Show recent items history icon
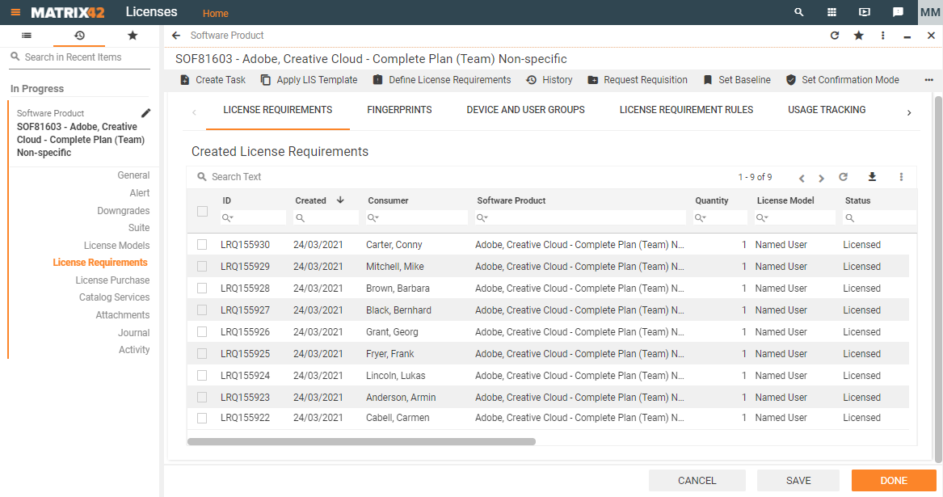 (x=79, y=36)
